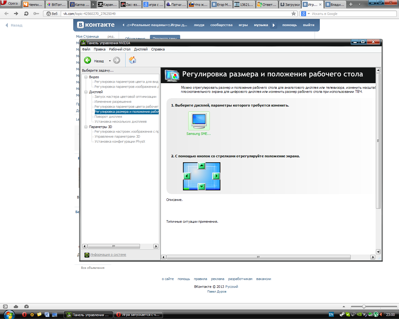399x319 pixels.
Task: Click the Opera Link cloud icon
Action: click(16, 307)
